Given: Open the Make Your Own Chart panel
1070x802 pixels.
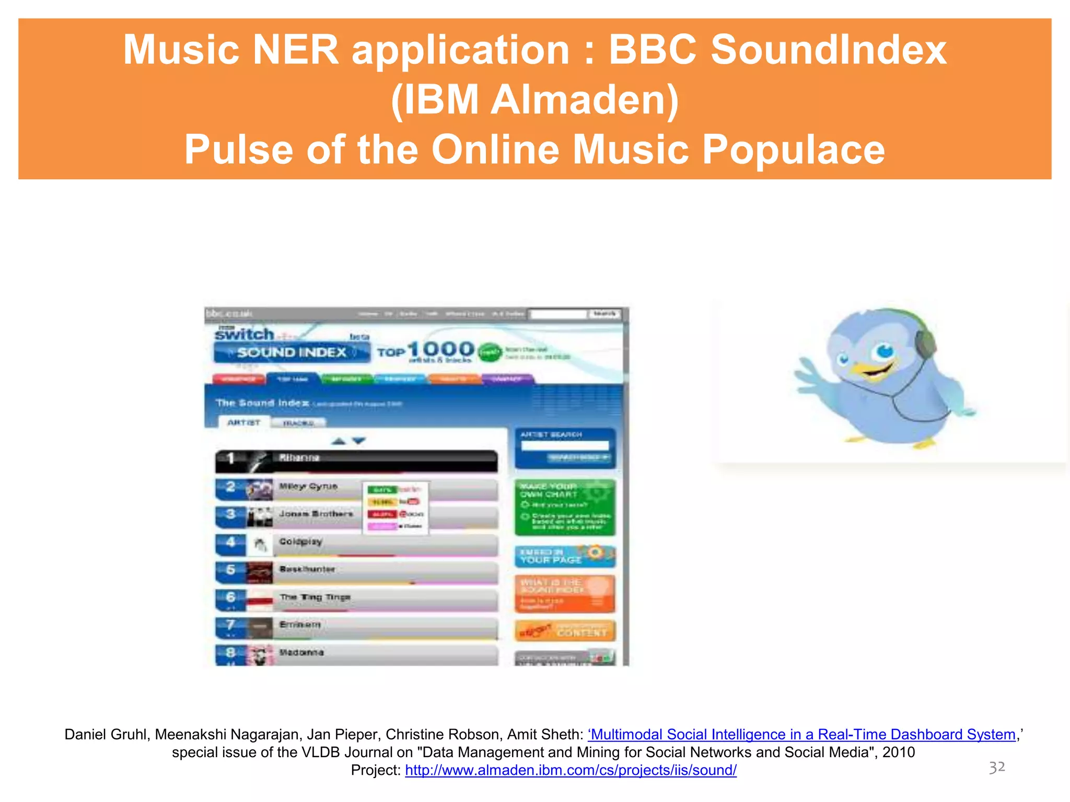Looking at the screenshot, I should tap(565, 508).
